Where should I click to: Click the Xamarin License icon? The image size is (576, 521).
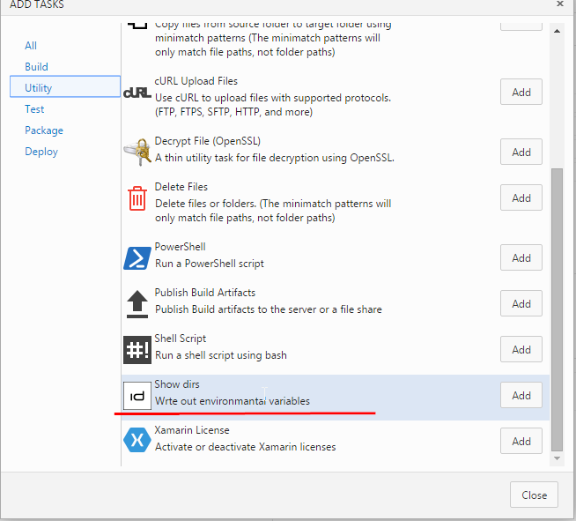(137, 441)
